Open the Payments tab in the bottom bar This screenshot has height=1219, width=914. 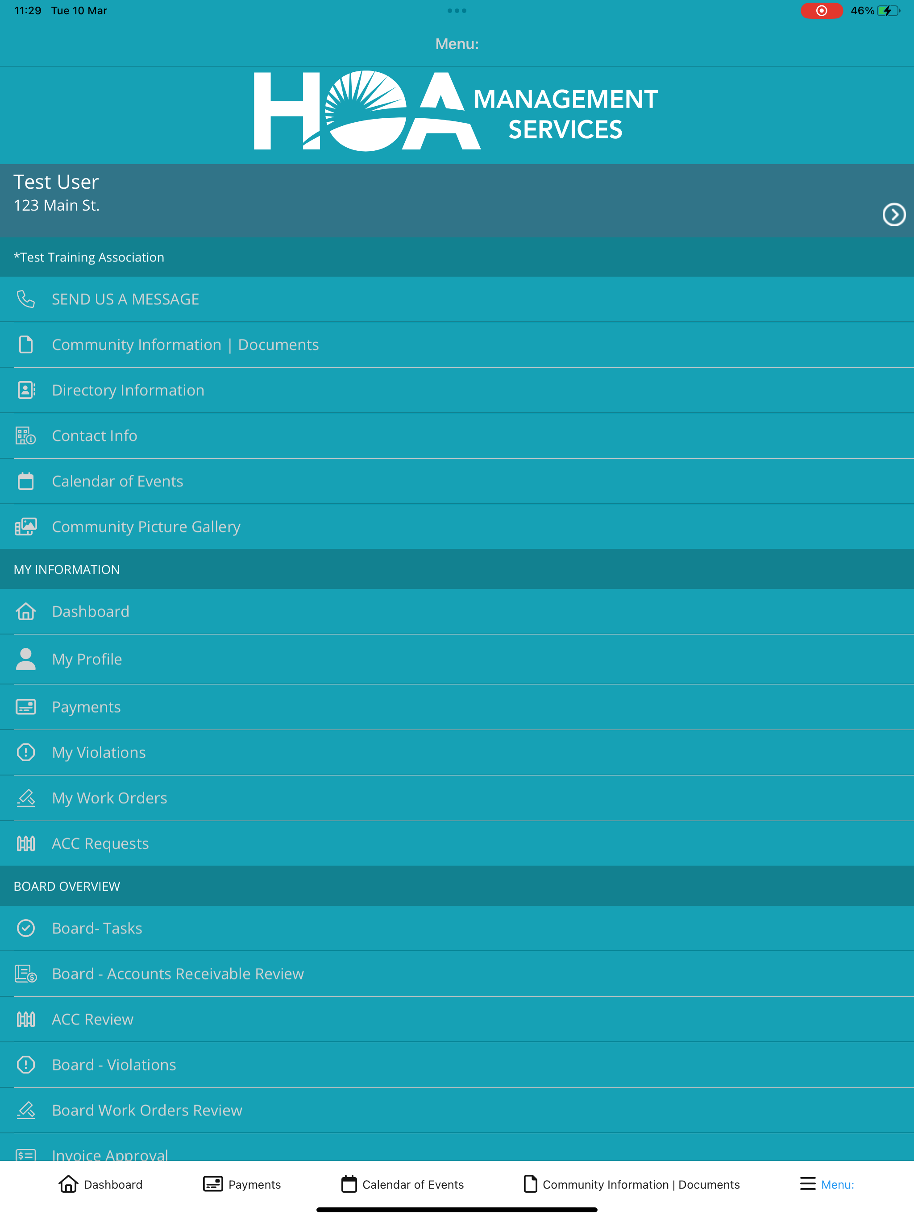242,1184
